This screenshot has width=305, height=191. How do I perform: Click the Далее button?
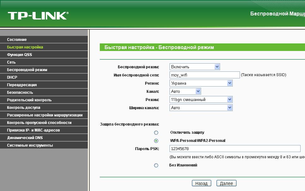pos(226,183)
